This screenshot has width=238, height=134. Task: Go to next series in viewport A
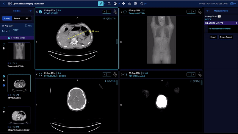tap(109, 12)
